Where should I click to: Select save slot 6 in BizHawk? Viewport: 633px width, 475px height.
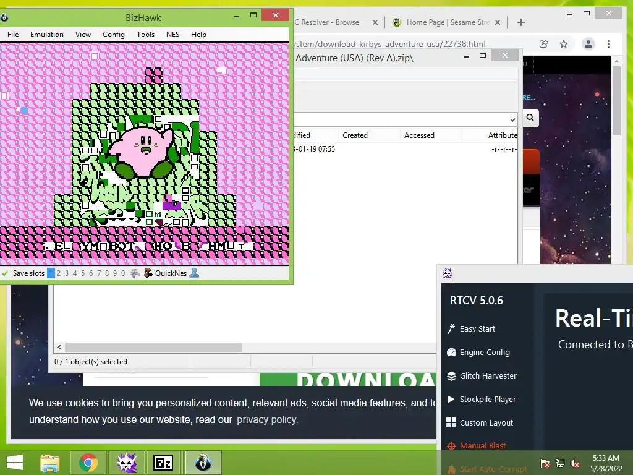tap(91, 273)
